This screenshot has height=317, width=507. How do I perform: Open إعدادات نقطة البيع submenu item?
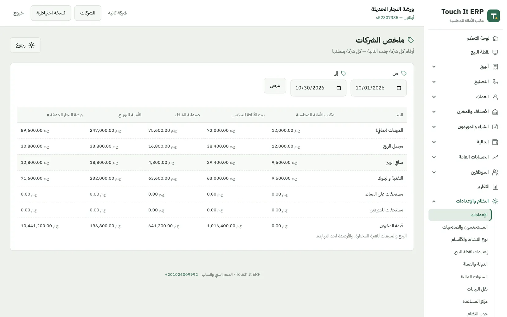tap(471, 252)
